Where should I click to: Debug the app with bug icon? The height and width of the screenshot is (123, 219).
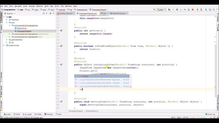[x=177, y=10]
